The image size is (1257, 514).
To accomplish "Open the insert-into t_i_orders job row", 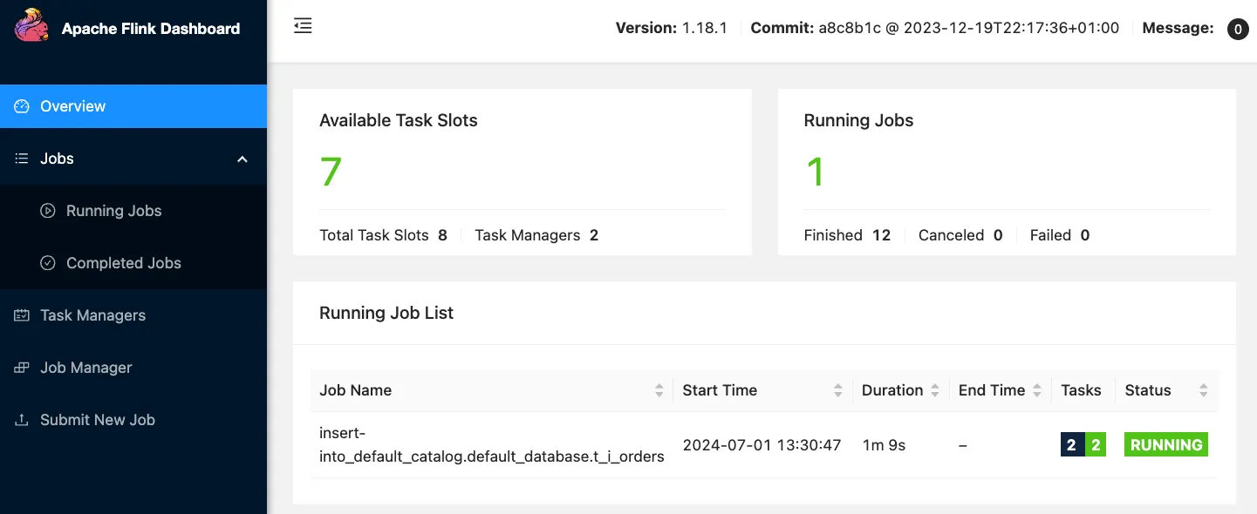I will (491, 445).
